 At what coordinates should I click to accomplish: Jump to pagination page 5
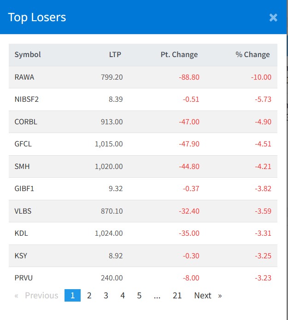point(139,296)
